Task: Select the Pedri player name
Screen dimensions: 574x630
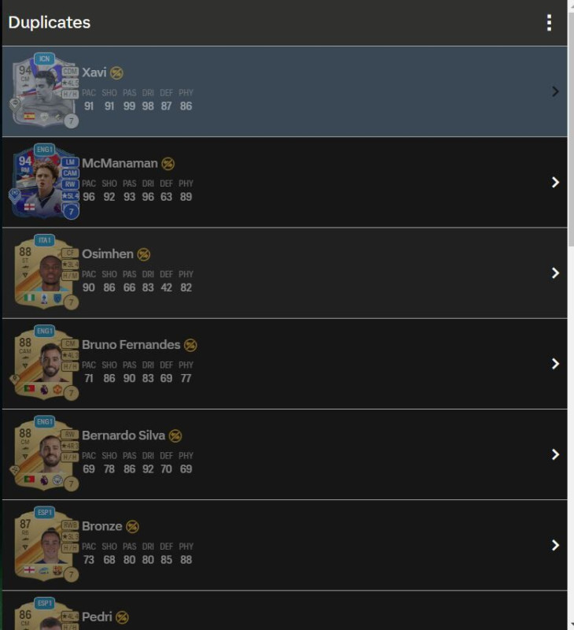Action: [97, 617]
